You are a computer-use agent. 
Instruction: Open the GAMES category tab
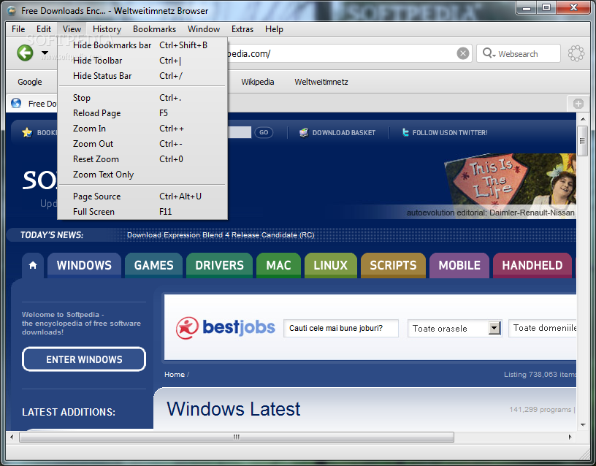153,265
